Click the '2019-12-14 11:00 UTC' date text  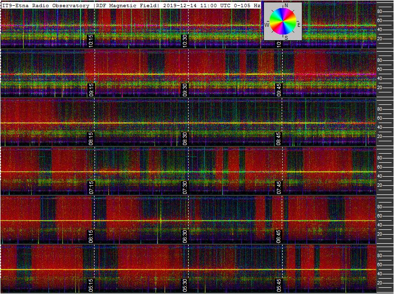point(198,6)
